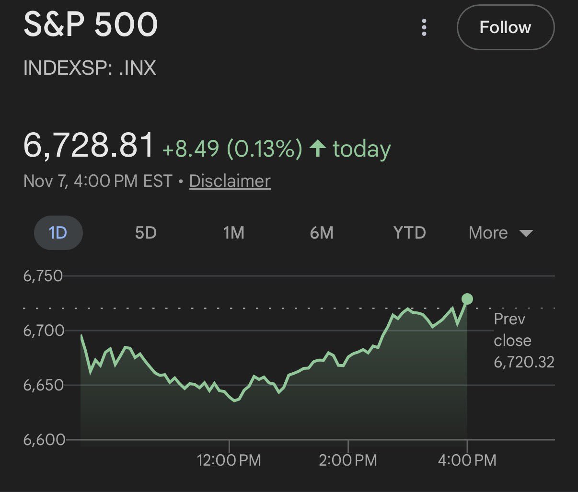Click the +8.49 (0.13%) change value

232,149
